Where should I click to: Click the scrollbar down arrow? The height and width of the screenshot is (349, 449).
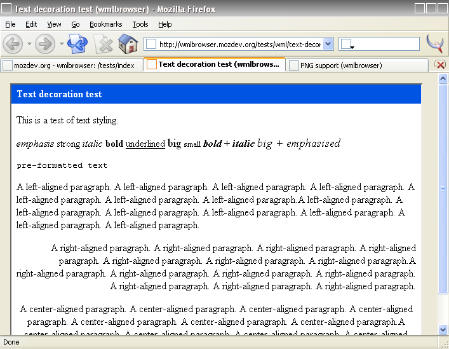(443, 329)
